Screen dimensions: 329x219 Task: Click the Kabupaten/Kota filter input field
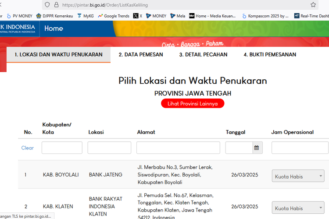[62, 148]
